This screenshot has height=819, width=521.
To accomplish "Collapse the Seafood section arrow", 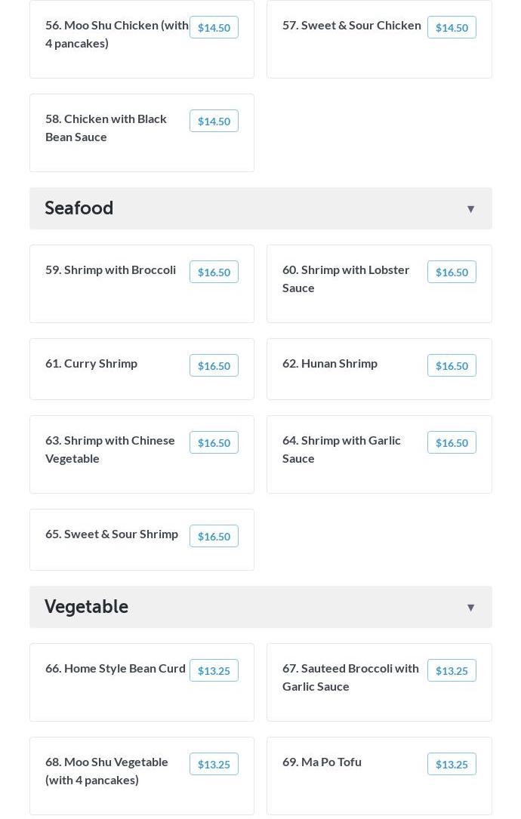I will tap(470, 209).
